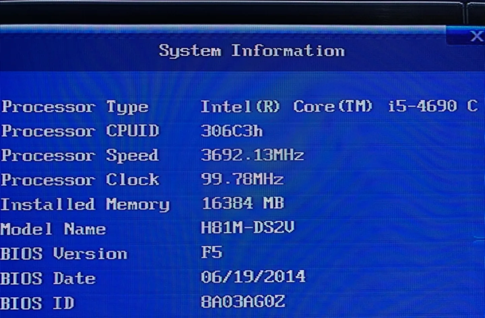Click the 99.78MHz clock value

click(x=242, y=179)
